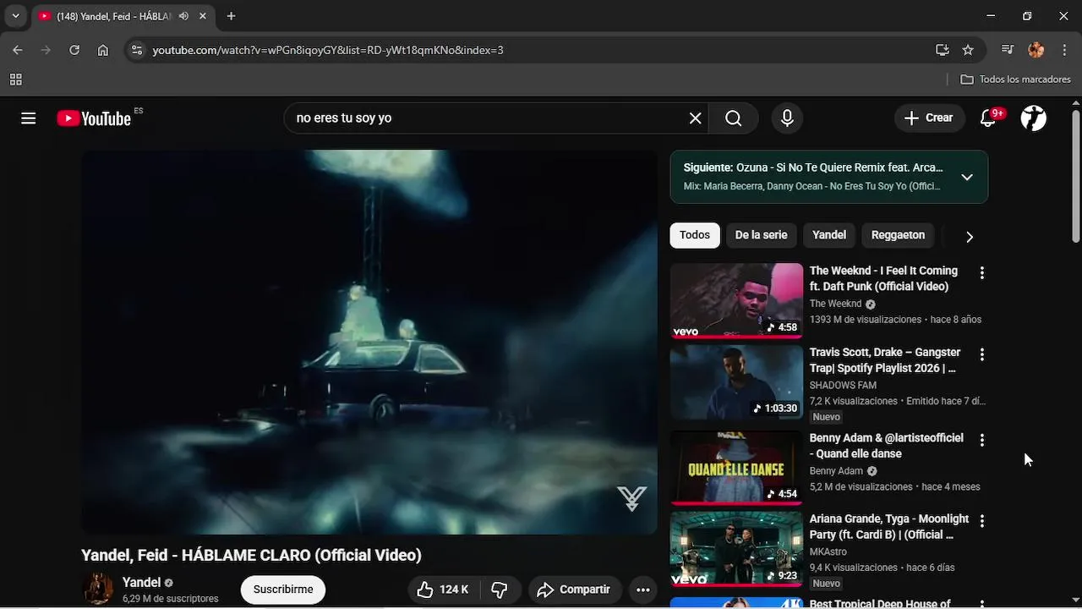The image size is (1082, 609).
Task: Show more filter chips with right arrow
Action: pos(970,237)
